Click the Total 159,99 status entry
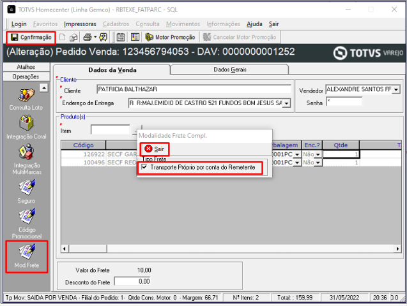 tap(295, 298)
